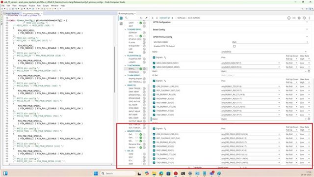Viewport: 314px width, 177px height.
Task: Open SysConfig module search magnifier icon
Action: [127, 18]
